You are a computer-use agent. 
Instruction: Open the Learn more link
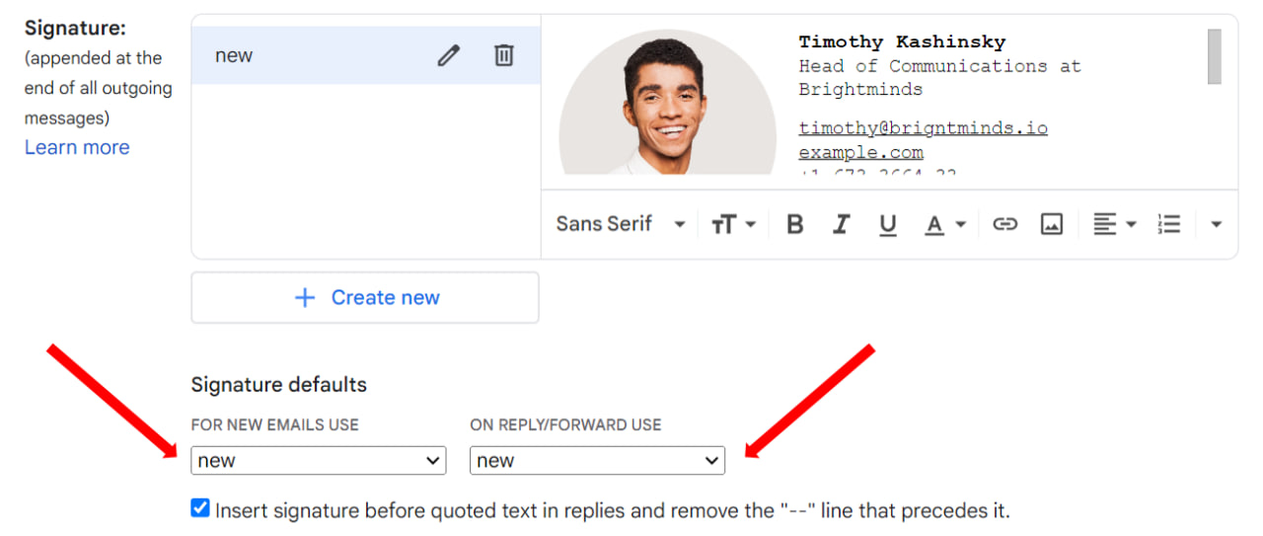77,147
